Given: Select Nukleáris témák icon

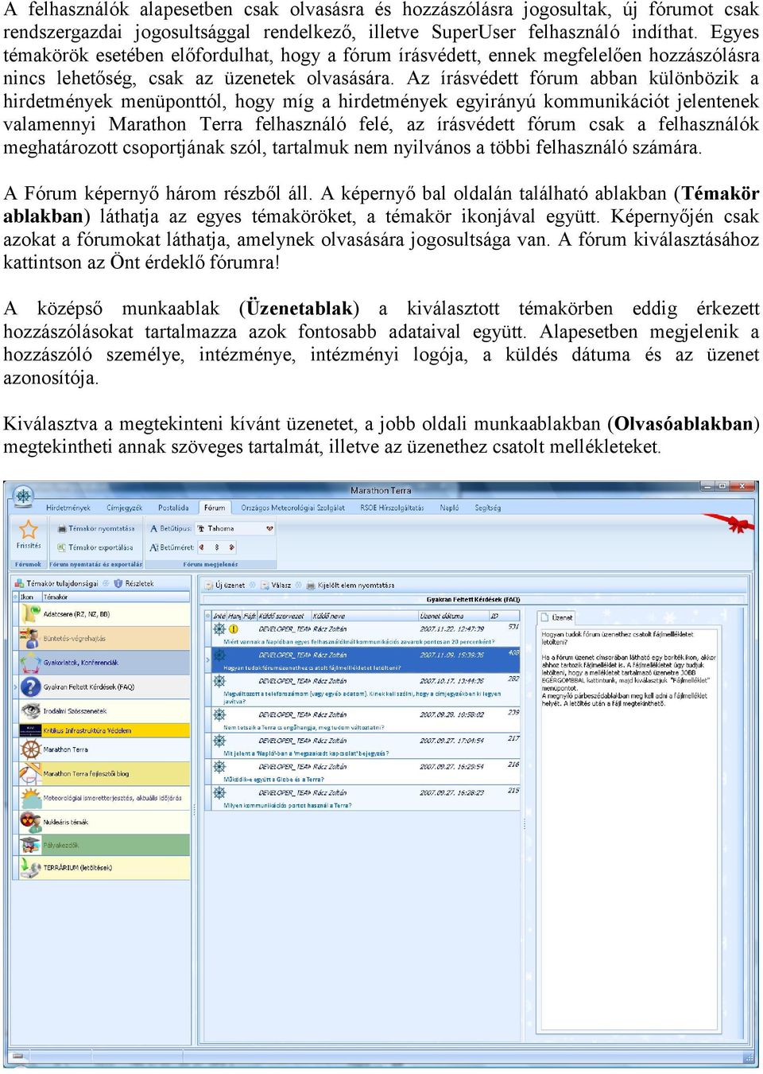Looking at the screenshot, I should 30,821.
